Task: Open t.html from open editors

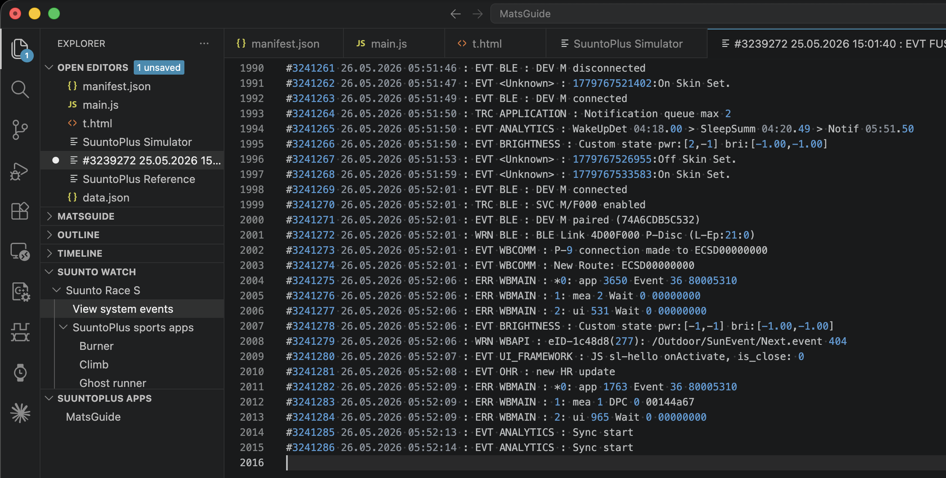Action: 132,123
